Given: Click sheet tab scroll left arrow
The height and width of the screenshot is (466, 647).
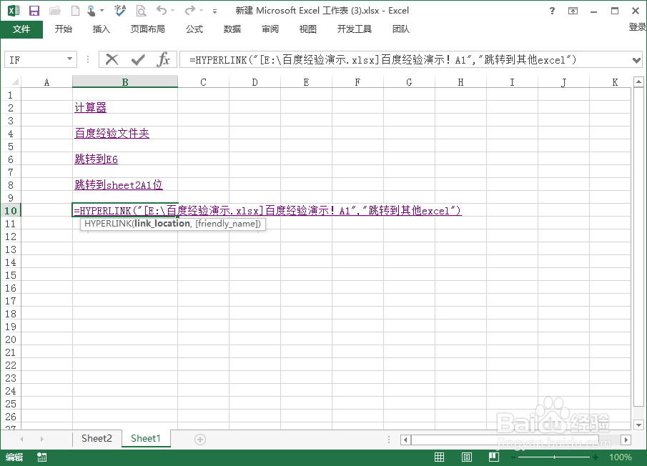Looking at the screenshot, I should (21, 439).
